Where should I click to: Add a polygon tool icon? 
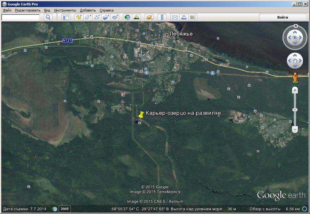pos(88,17)
